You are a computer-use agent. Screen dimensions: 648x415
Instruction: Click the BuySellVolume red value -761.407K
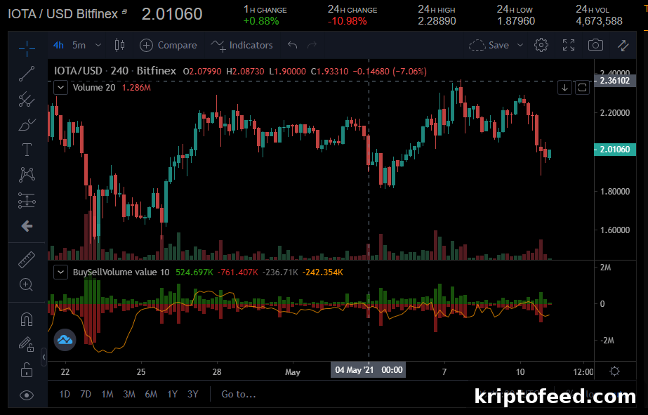[x=237, y=272]
